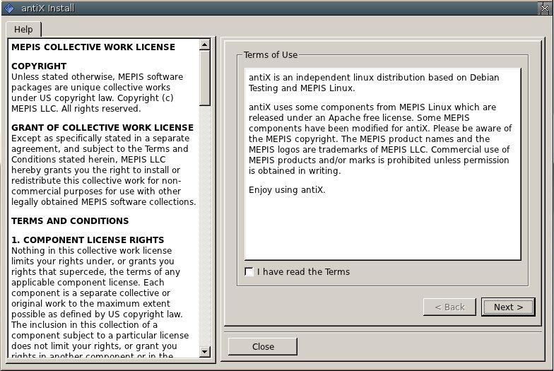
Task: Click the help panel scroll-down arrow
Action: point(205,352)
